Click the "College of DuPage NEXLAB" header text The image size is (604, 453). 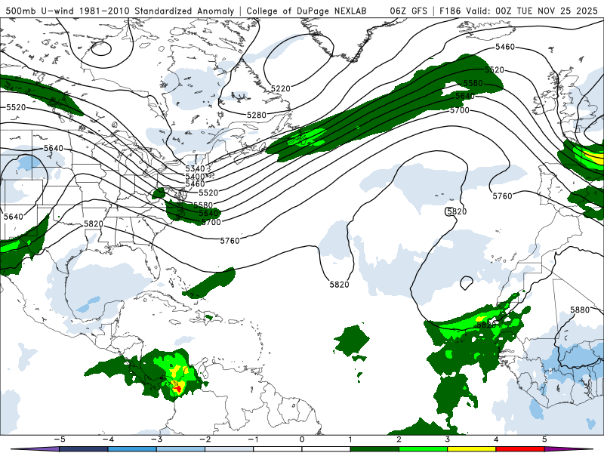pyautogui.click(x=307, y=11)
